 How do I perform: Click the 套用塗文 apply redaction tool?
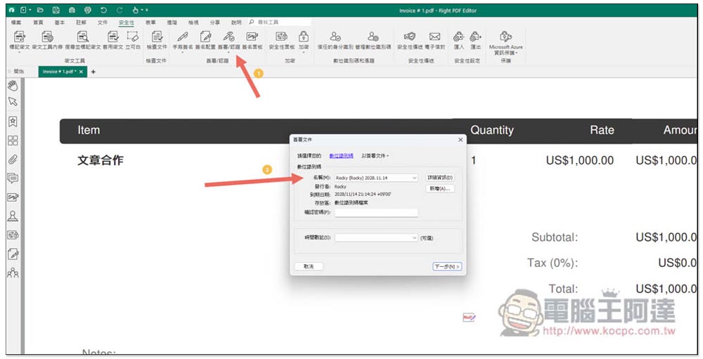tap(113, 40)
